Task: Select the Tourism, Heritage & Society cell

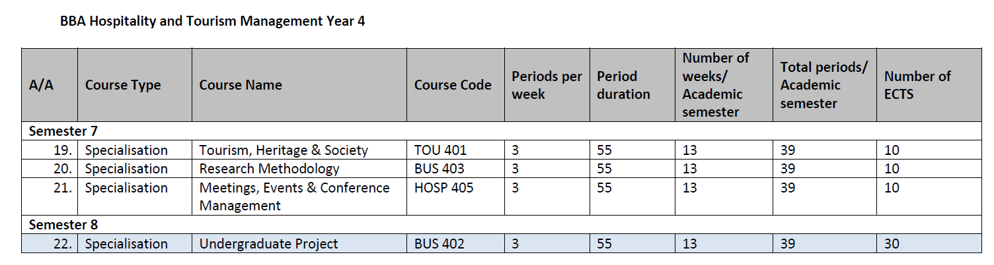Action: 284,150
